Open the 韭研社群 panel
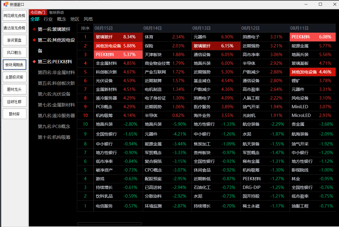 14,101
